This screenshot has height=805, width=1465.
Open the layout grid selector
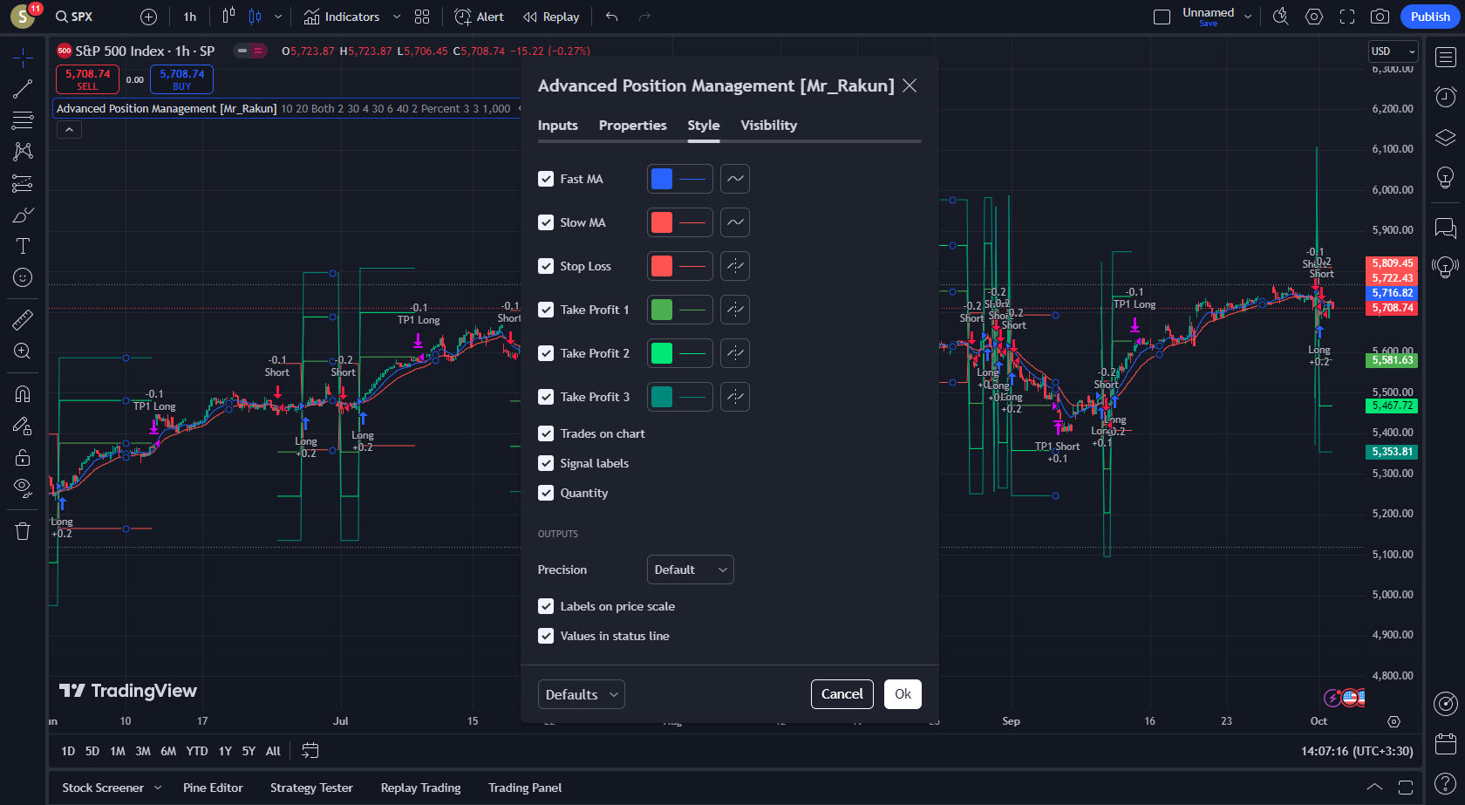[422, 17]
